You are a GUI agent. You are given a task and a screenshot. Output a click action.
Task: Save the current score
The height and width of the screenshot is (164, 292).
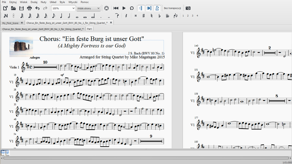21,8
